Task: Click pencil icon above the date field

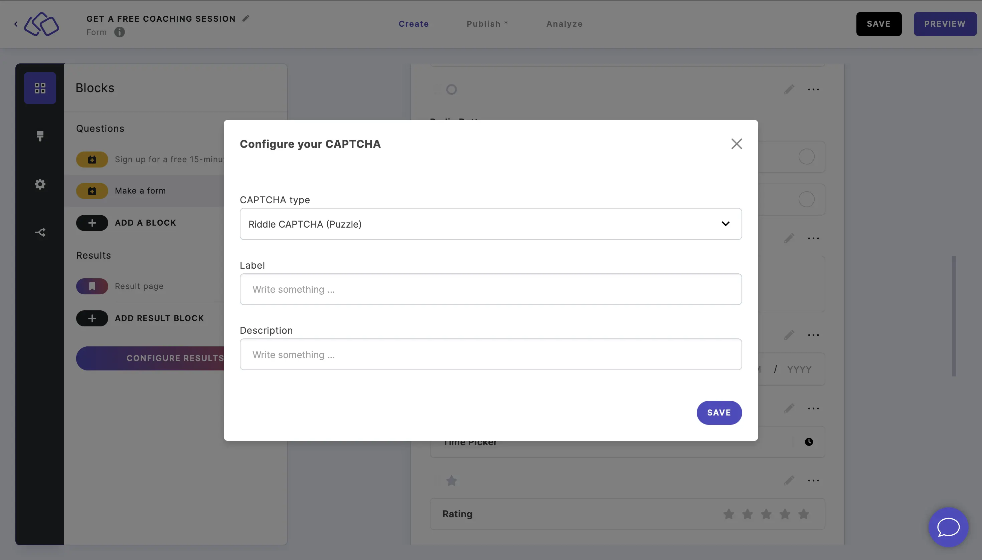Action: [x=789, y=335]
